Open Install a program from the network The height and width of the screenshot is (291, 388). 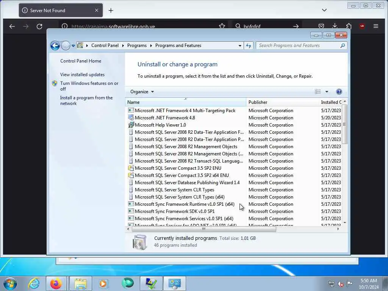coord(86,100)
